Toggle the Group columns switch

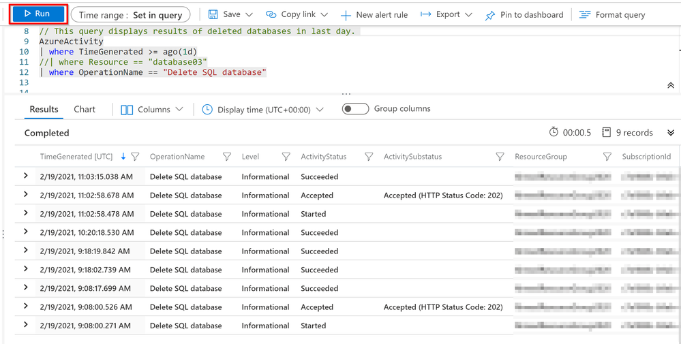[x=355, y=109]
